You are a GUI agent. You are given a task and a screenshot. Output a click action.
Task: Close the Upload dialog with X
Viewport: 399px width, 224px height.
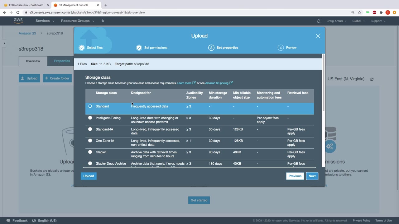[x=318, y=36]
